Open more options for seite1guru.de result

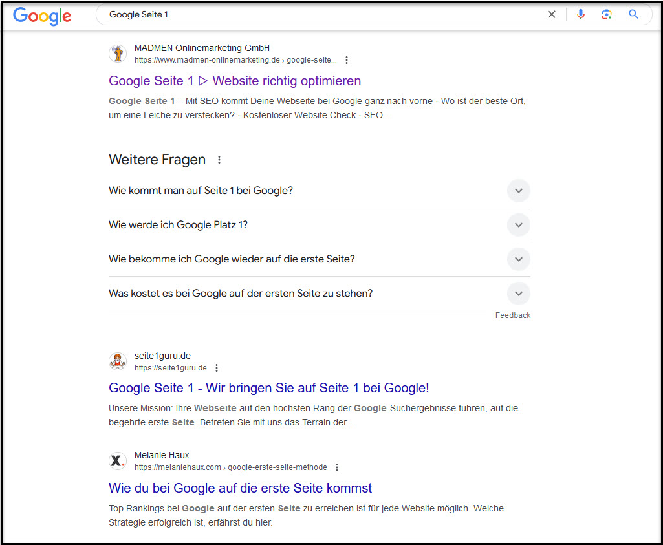point(217,368)
